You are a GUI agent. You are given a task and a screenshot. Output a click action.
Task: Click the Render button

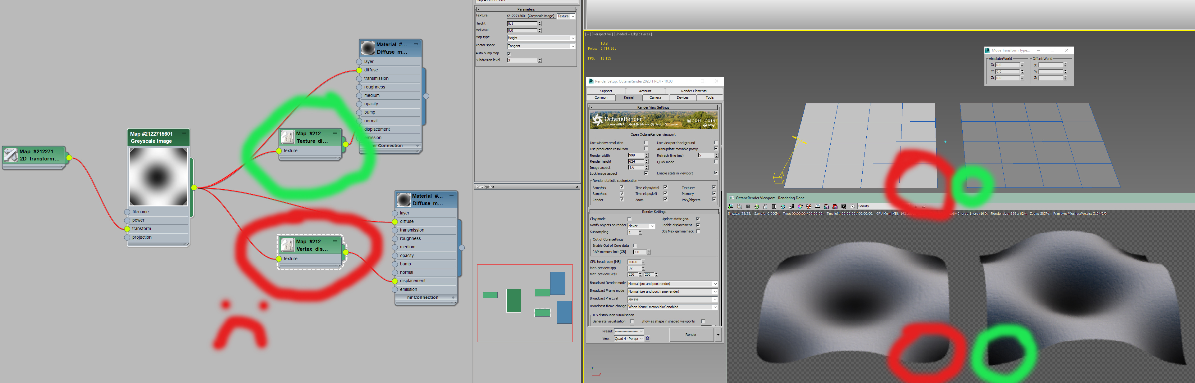[691, 334]
